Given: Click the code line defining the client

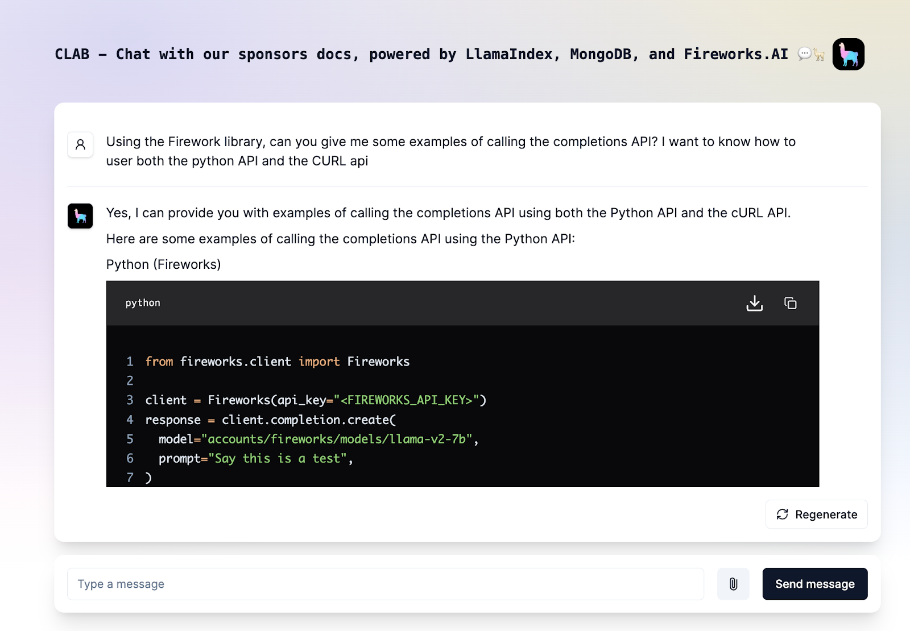Looking at the screenshot, I should point(316,400).
